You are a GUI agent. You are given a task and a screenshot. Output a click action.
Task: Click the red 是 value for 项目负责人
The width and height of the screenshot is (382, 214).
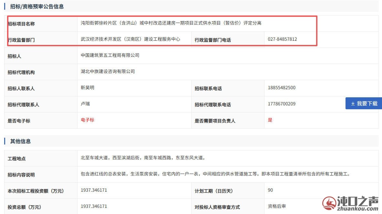270,120
